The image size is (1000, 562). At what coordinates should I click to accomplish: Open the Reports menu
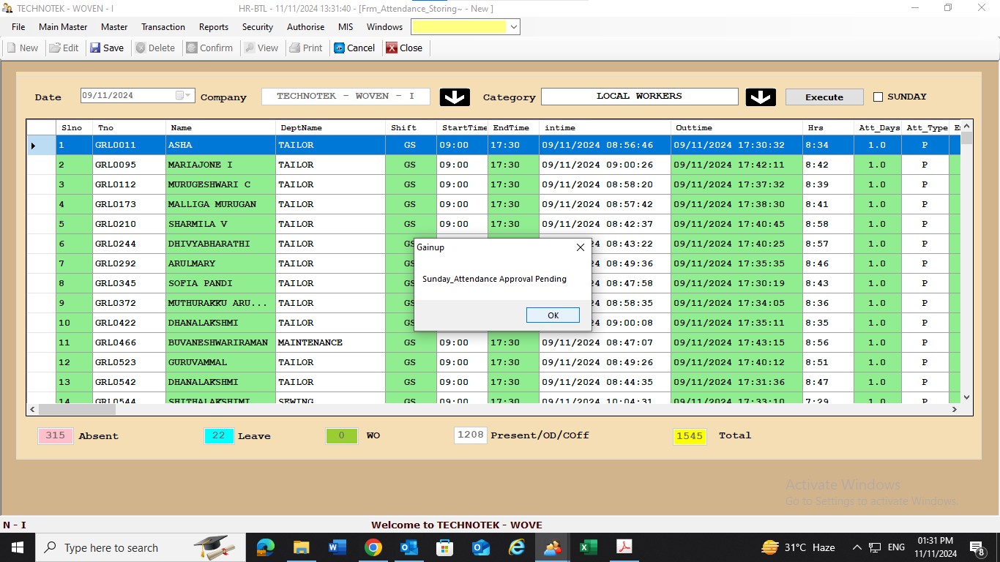pyautogui.click(x=214, y=27)
